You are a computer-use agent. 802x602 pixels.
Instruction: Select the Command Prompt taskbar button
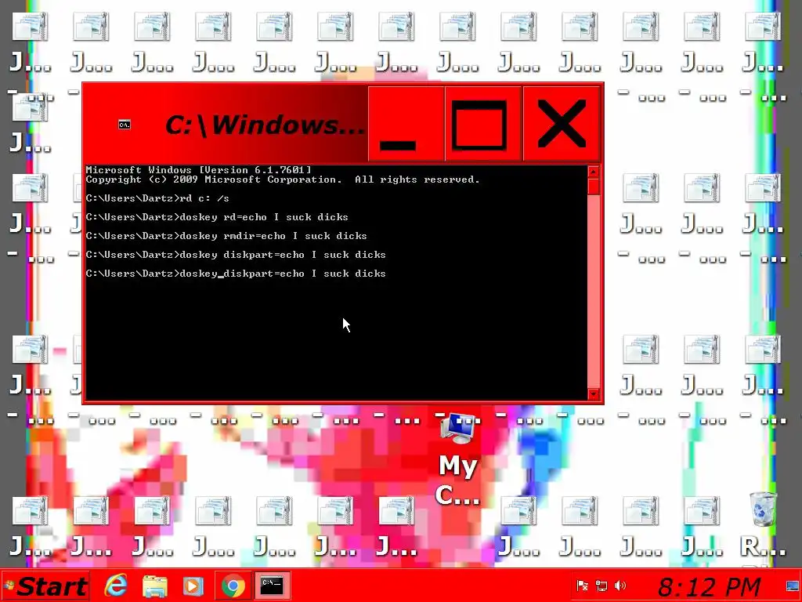coord(272,586)
